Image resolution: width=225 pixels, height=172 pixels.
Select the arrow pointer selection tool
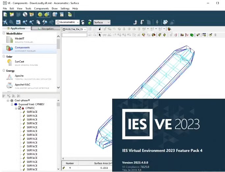coord(100,35)
